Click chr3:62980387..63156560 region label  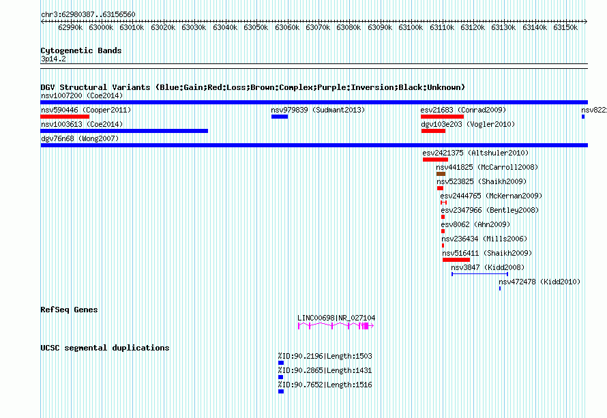tap(88, 14)
